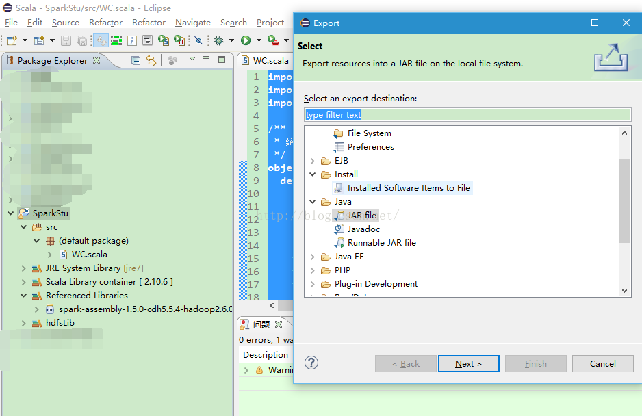Click the New wizard toolbar icon
Viewport: 642px width, 416px height.
(12, 40)
